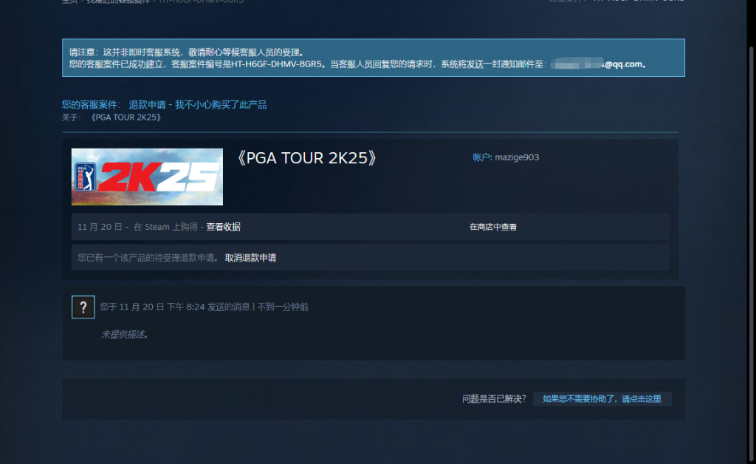Open the PGA TOUR 2K25 banner image
The image size is (756, 464).
[x=147, y=177]
